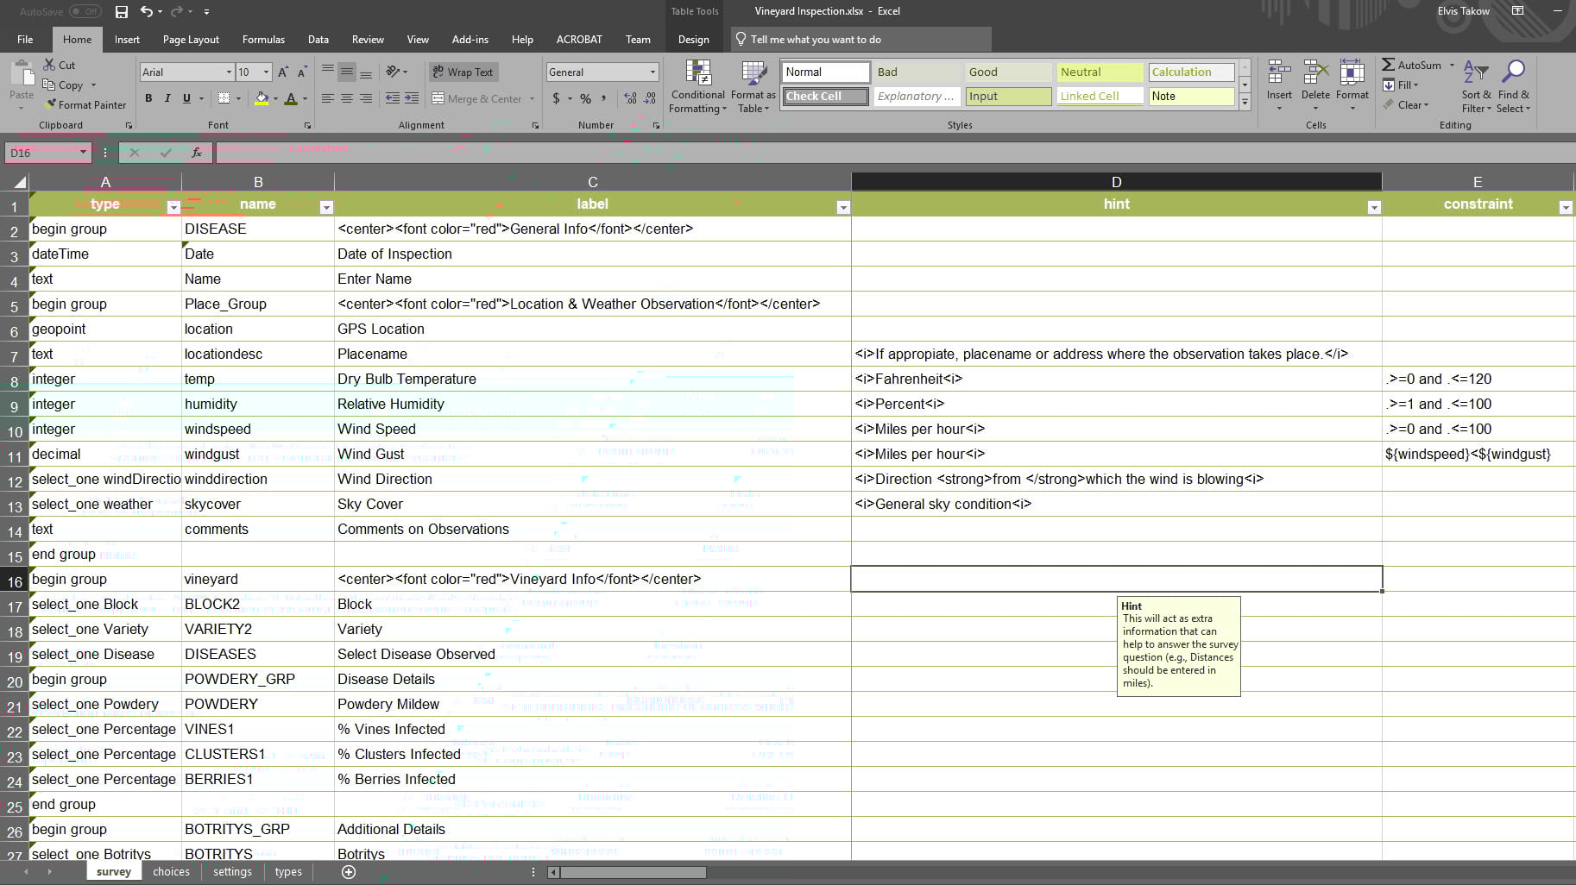This screenshot has height=885, width=1576.
Task: Switch to the Formulas ribbon tab
Action: (x=263, y=40)
